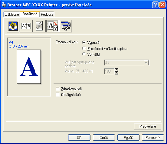Enable the Zrkadlová tlač checkbox

pyautogui.click(x=58, y=89)
